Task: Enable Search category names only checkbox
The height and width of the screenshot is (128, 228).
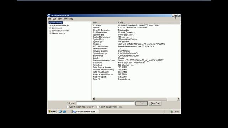Action: tap(97, 107)
